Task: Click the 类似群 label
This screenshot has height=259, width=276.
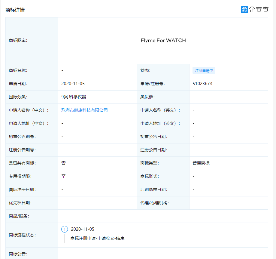Action: click(147, 97)
